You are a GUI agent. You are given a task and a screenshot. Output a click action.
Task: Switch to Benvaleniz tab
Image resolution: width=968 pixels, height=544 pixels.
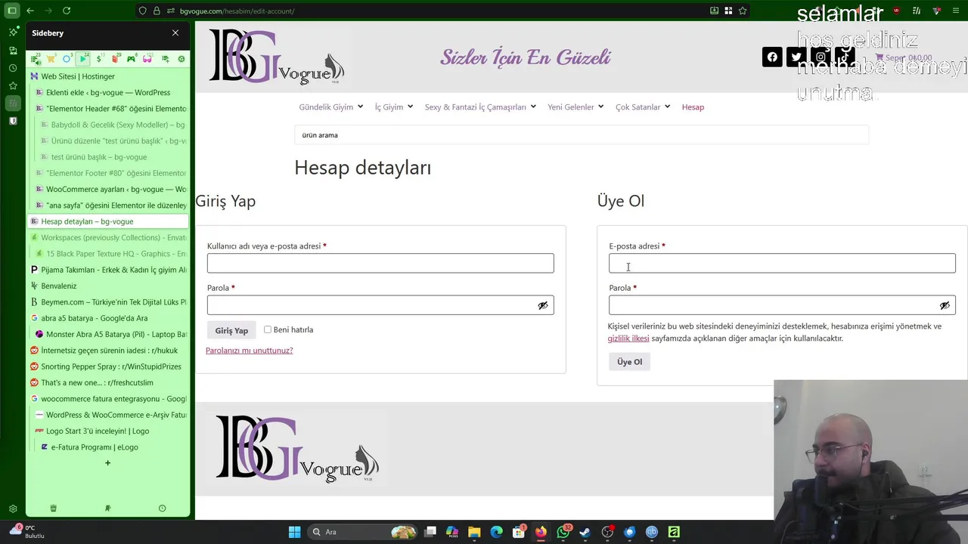pyautogui.click(x=107, y=286)
